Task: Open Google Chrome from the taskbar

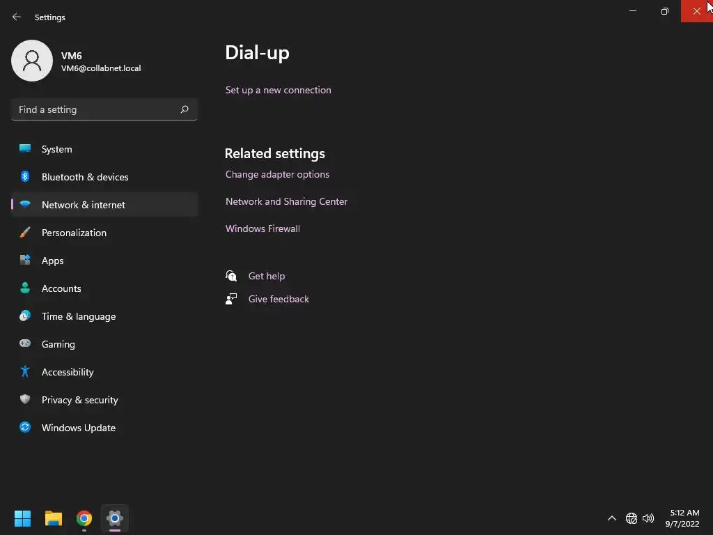Action: [x=84, y=518]
